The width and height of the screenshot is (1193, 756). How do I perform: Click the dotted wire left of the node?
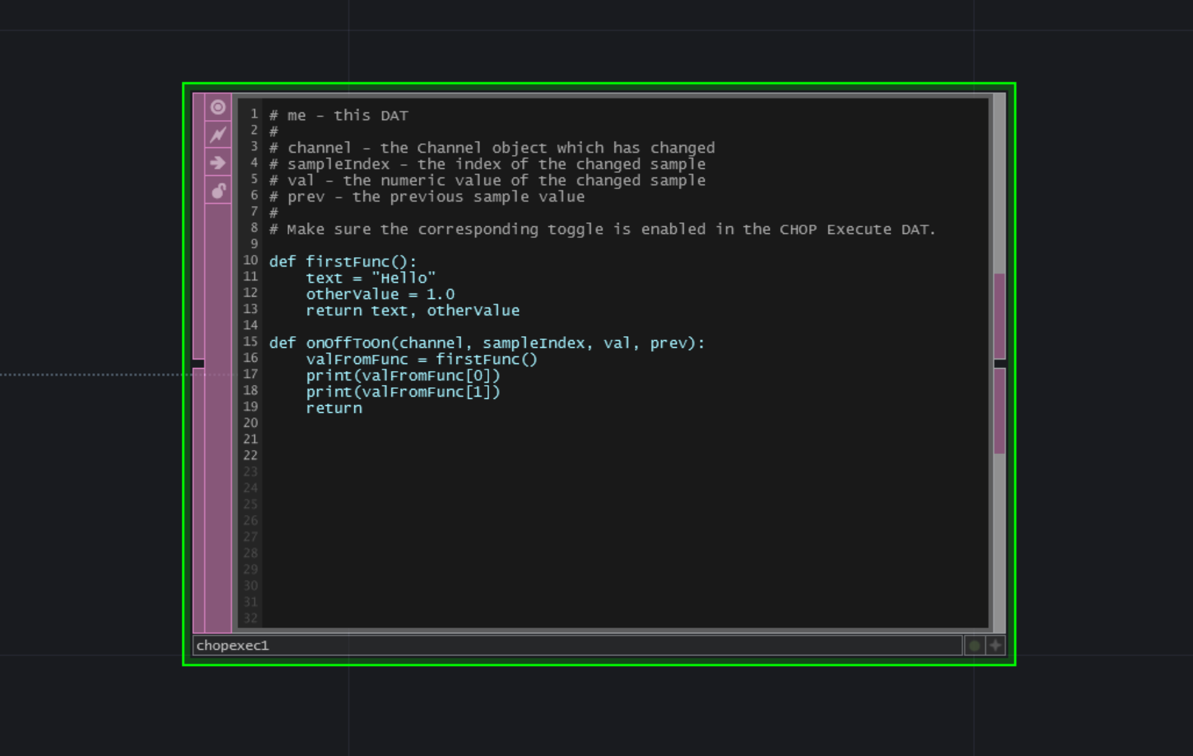93,375
